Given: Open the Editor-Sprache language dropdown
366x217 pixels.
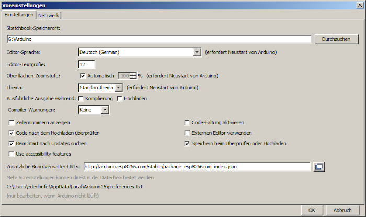Looking at the screenshot, I should coord(197,52).
